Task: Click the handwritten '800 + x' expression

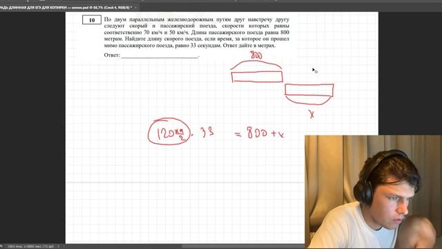Action: click(x=265, y=132)
